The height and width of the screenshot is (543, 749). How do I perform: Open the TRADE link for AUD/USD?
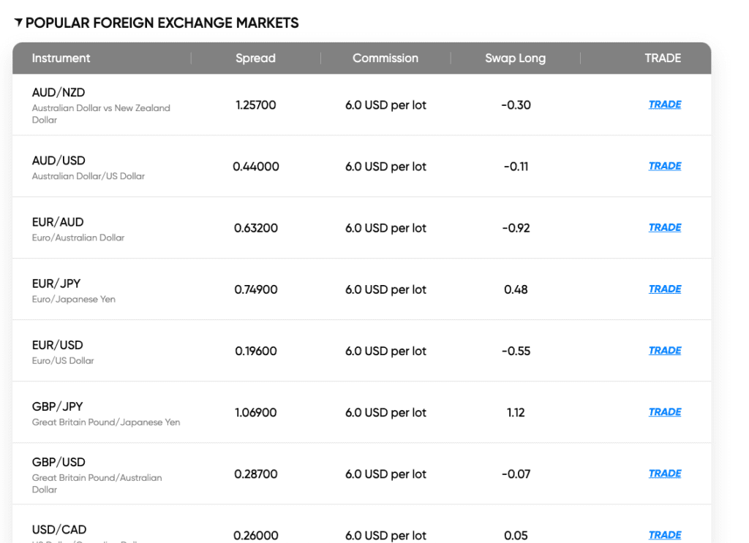pos(664,166)
